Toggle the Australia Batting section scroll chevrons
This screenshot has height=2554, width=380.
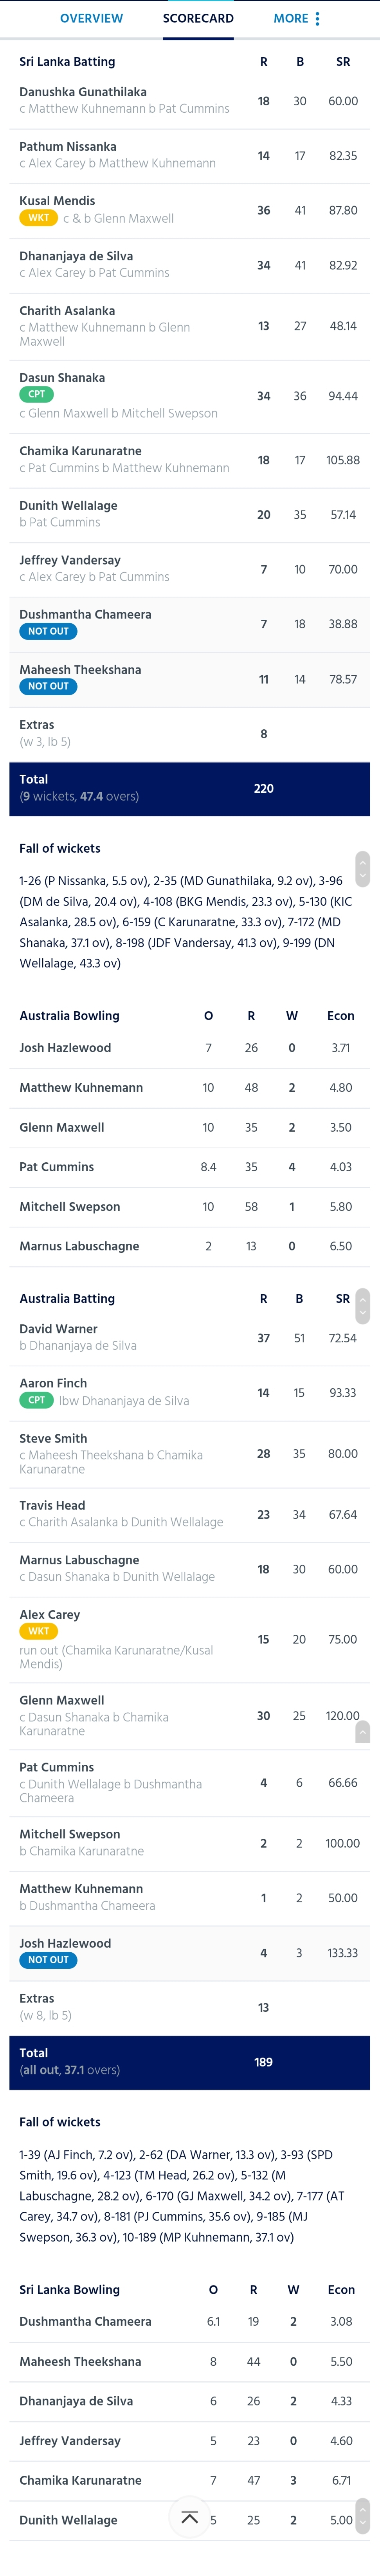[362, 1306]
